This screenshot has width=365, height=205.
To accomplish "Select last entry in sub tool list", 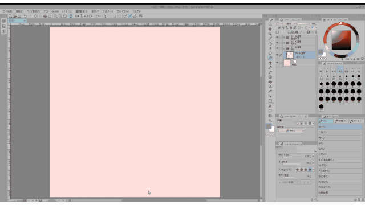I will (340, 192).
